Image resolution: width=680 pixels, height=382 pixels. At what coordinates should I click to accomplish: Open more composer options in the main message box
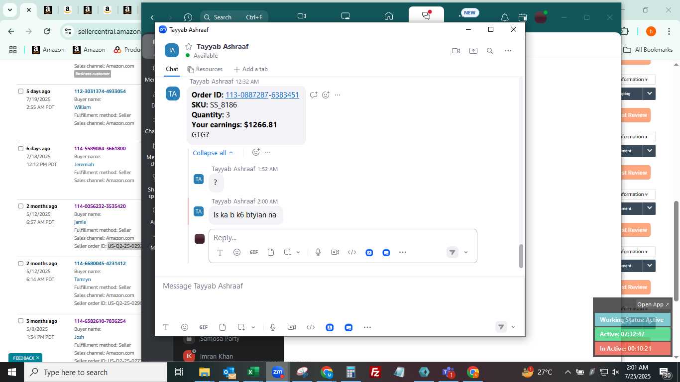367,327
